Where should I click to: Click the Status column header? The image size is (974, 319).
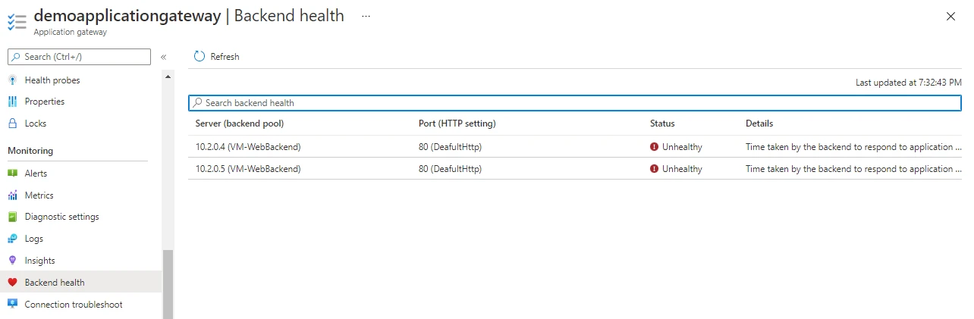661,124
